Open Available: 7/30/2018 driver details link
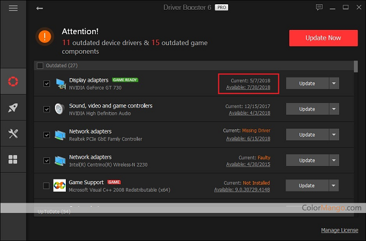Viewport: 366px width, 241px height. 248,87
